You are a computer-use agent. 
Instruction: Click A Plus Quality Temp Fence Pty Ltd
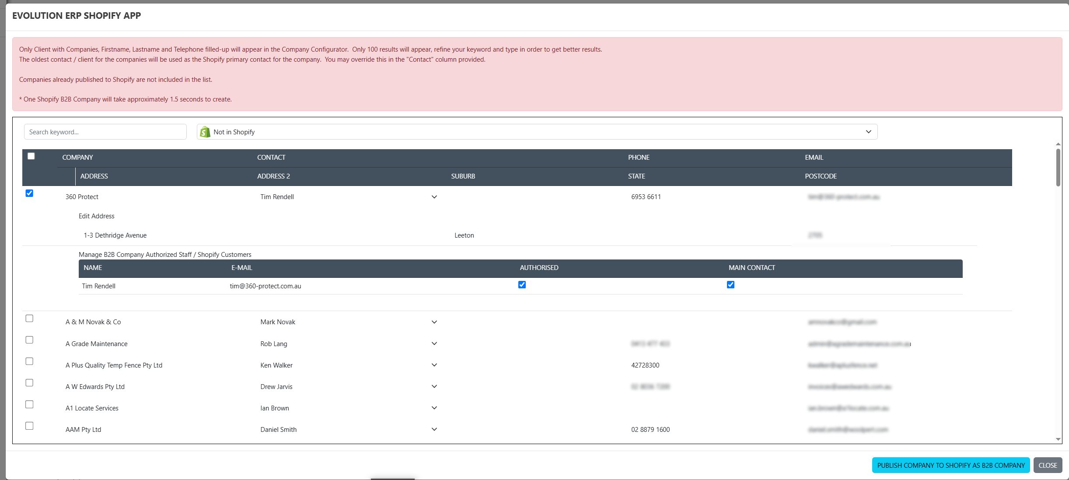114,365
